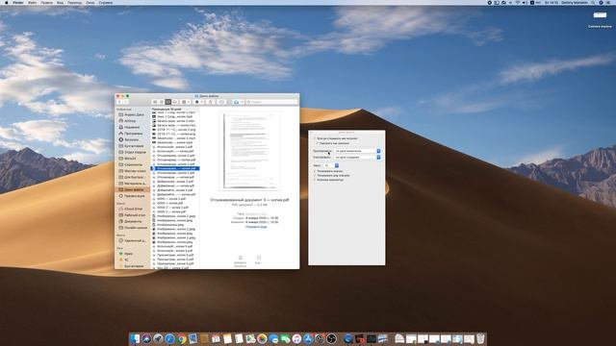Viewport: 616px width, 346px height.
Task: Go forward in the Finder window
Action: (x=126, y=102)
